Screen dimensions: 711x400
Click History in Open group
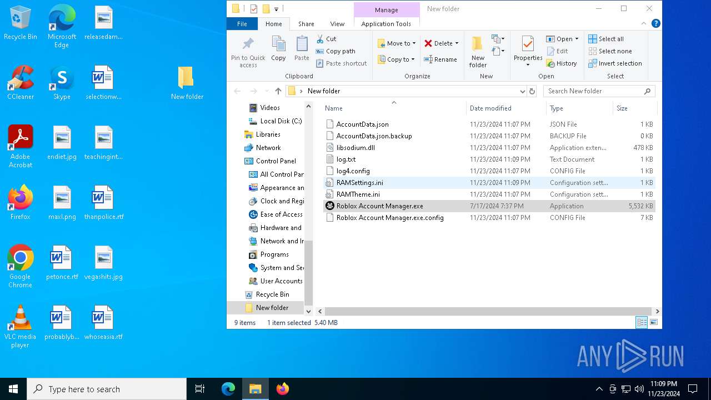click(x=562, y=63)
